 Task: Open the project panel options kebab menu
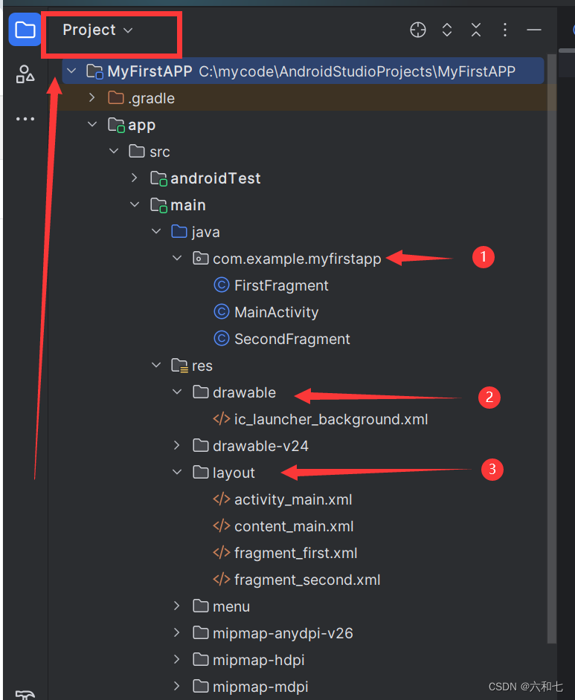(505, 30)
